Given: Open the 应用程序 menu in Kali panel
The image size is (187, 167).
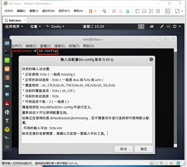Looking at the screenshot, I should point(14,26).
